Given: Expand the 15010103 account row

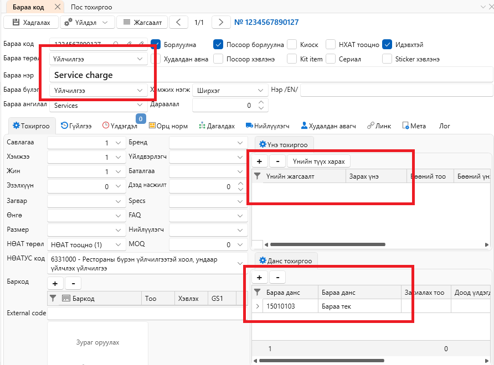Looking at the screenshot, I should [x=258, y=306].
